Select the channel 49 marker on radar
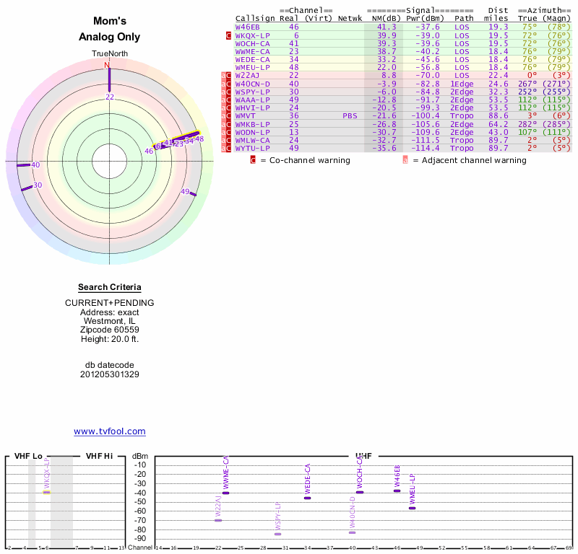This screenshot has width=578, height=554. [186, 192]
